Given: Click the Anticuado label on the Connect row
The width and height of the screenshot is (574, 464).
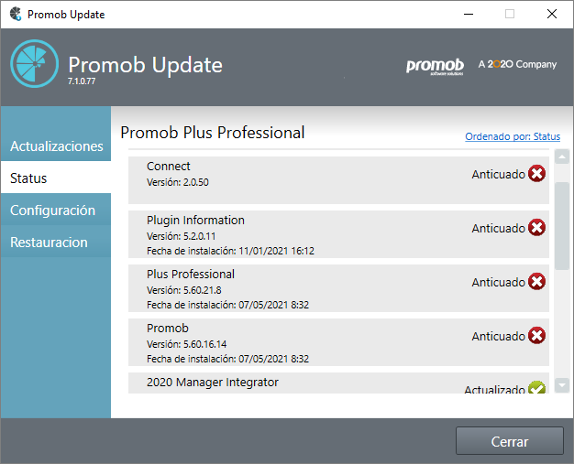Looking at the screenshot, I should pyautogui.click(x=498, y=174).
